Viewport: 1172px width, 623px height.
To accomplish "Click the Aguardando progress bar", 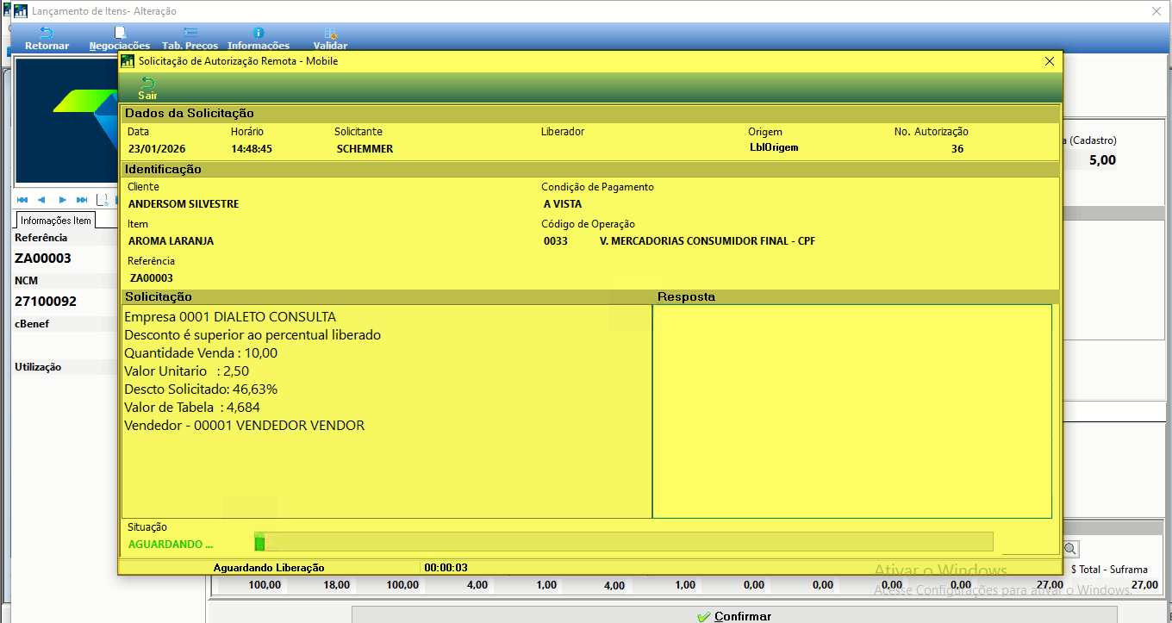I will 624,542.
